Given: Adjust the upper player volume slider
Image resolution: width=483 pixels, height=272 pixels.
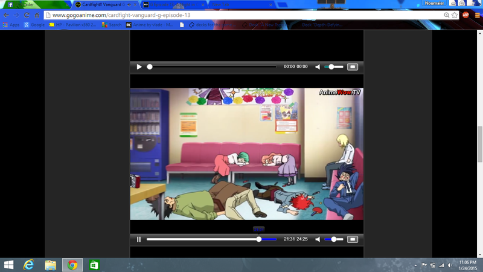Looking at the screenshot, I should pyautogui.click(x=334, y=66).
